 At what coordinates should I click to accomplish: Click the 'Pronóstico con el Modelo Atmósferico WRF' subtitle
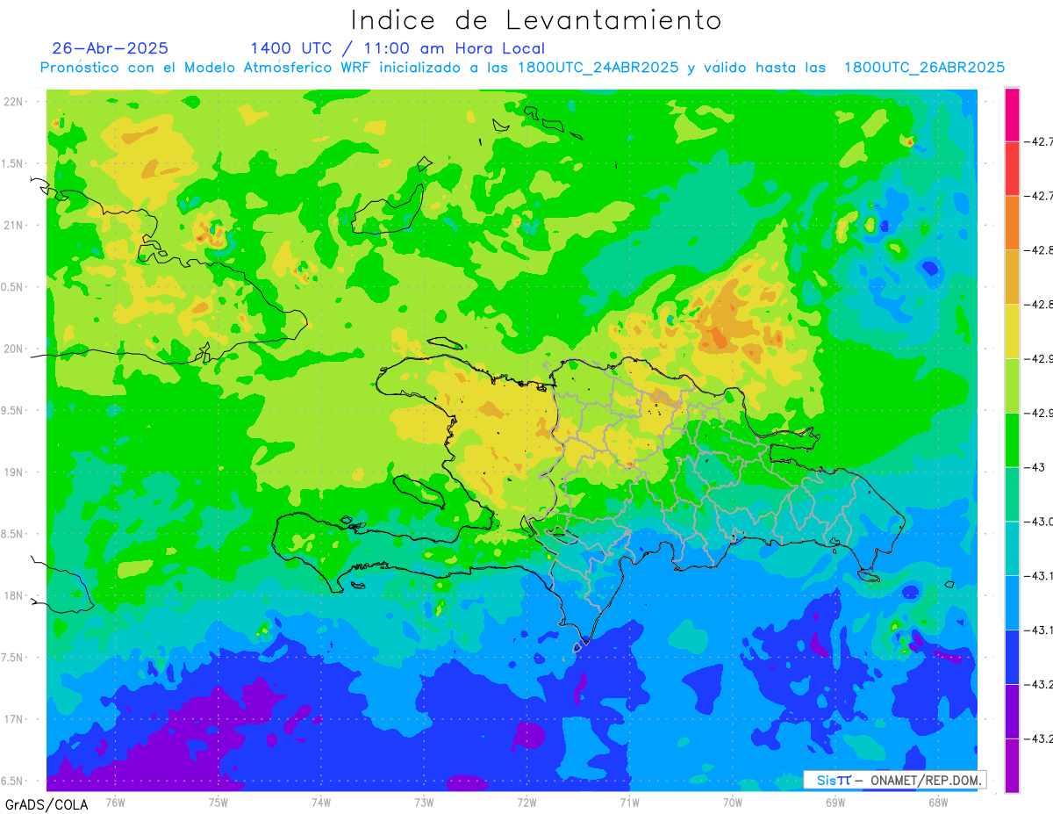pyautogui.click(x=206, y=68)
